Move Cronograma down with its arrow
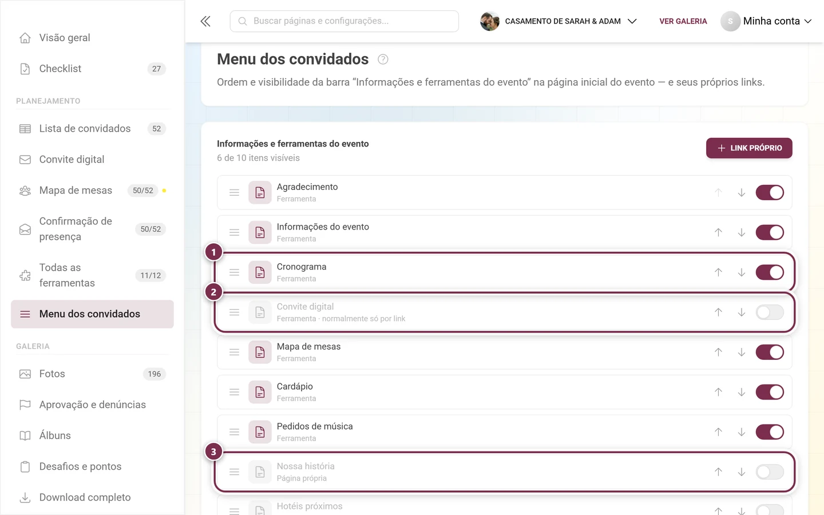This screenshot has height=515, width=824. tap(742, 272)
